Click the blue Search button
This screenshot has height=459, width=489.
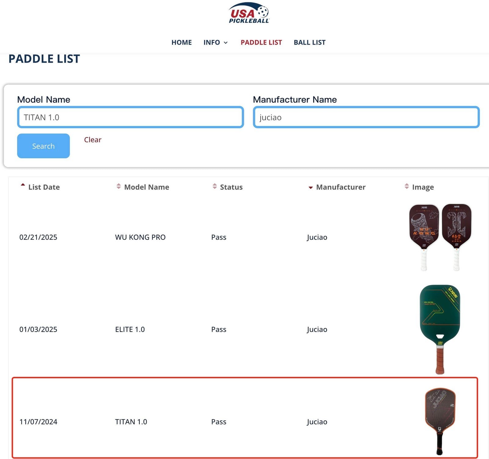(x=43, y=146)
